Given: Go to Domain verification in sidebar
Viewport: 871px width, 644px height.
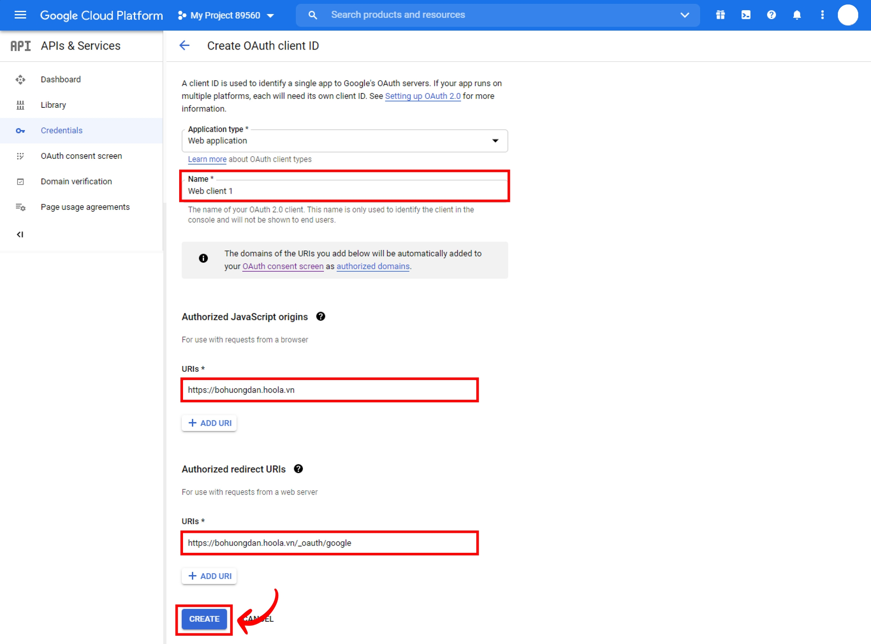Looking at the screenshot, I should [x=76, y=181].
